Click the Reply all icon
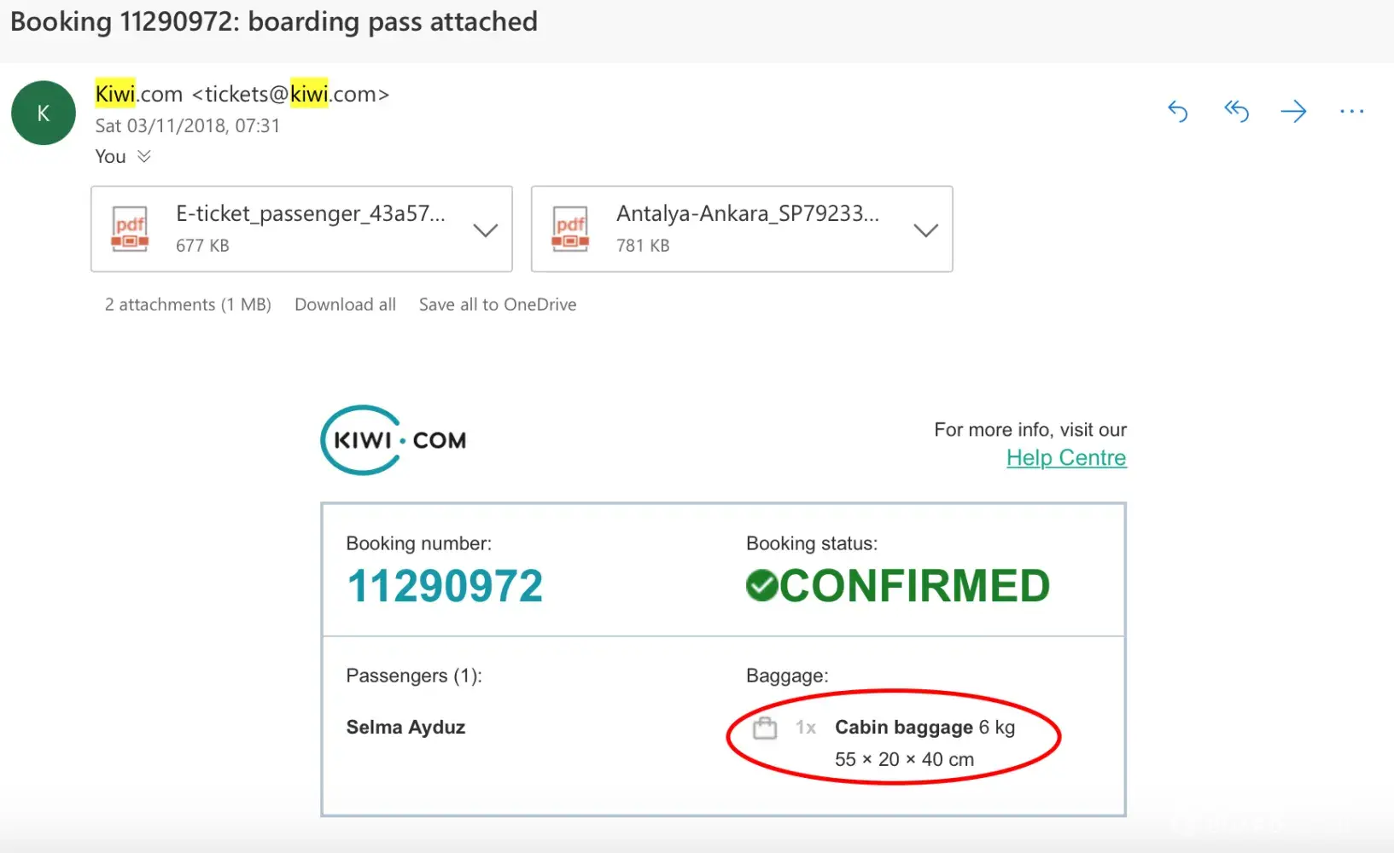 coord(1236,111)
